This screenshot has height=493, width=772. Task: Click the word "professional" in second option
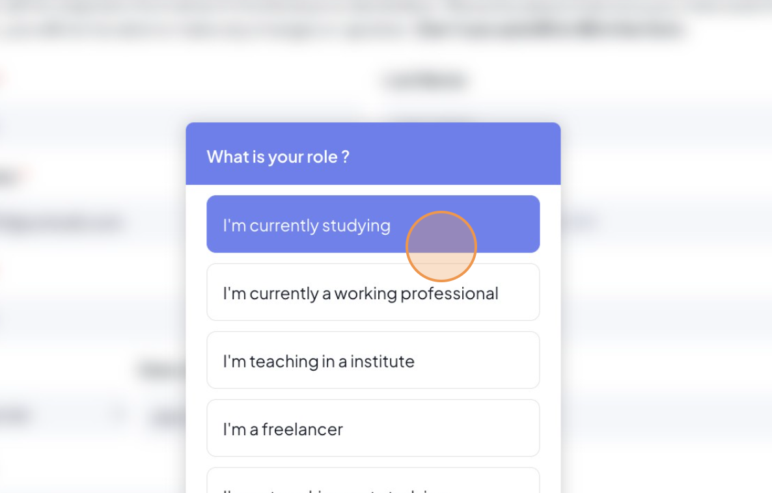pyautogui.click(x=449, y=293)
